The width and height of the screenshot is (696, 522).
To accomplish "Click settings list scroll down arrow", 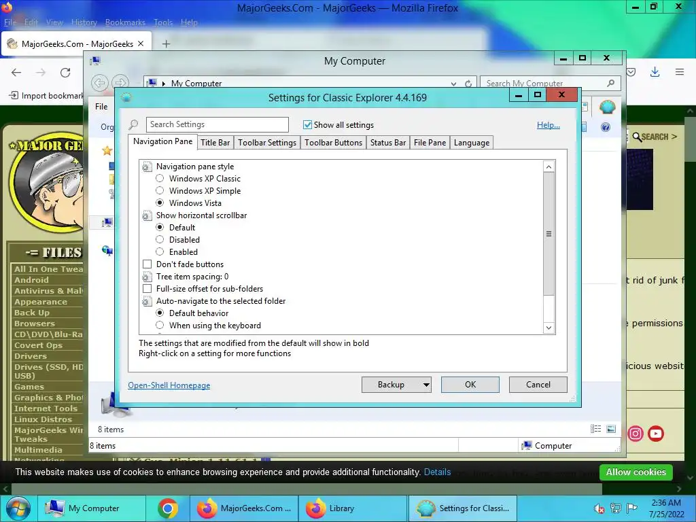I will 549,328.
